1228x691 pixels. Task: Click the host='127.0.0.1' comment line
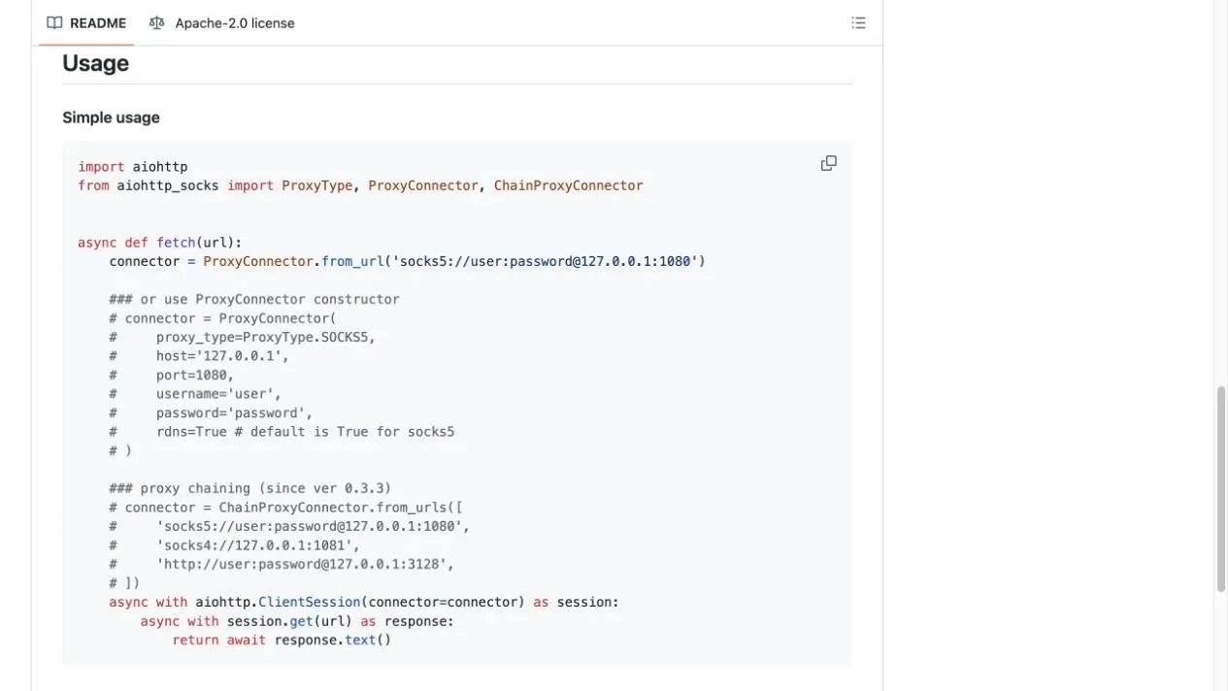click(x=199, y=356)
